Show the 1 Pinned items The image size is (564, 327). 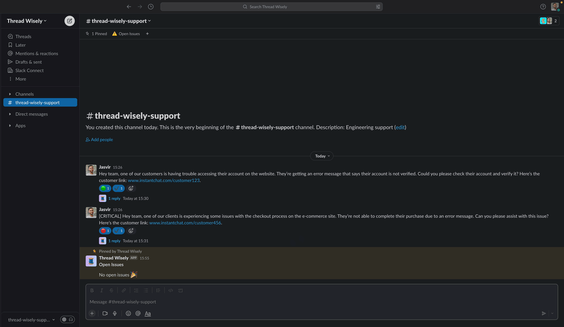click(96, 34)
